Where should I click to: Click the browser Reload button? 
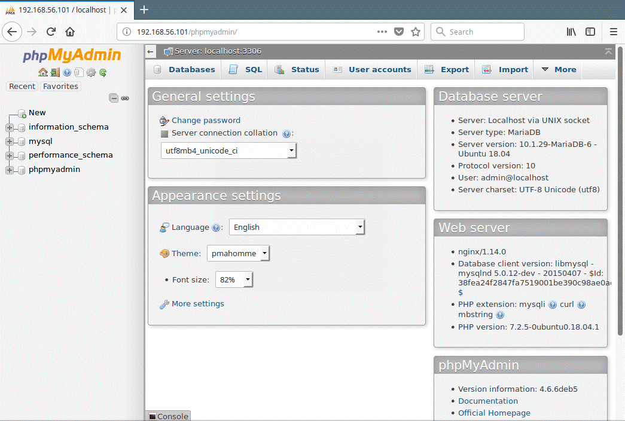click(x=51, y=32)
